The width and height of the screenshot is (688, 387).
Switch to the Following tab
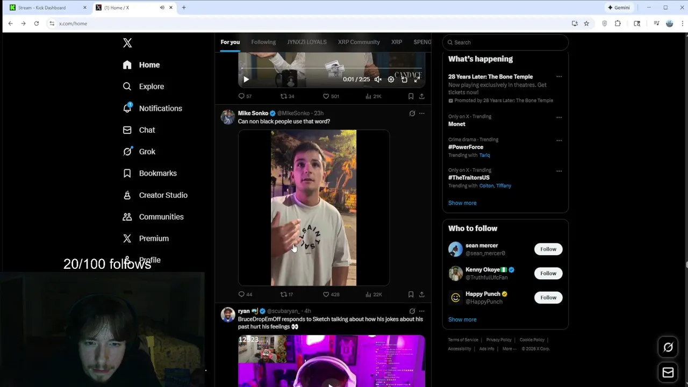click(x=263, y=42)
